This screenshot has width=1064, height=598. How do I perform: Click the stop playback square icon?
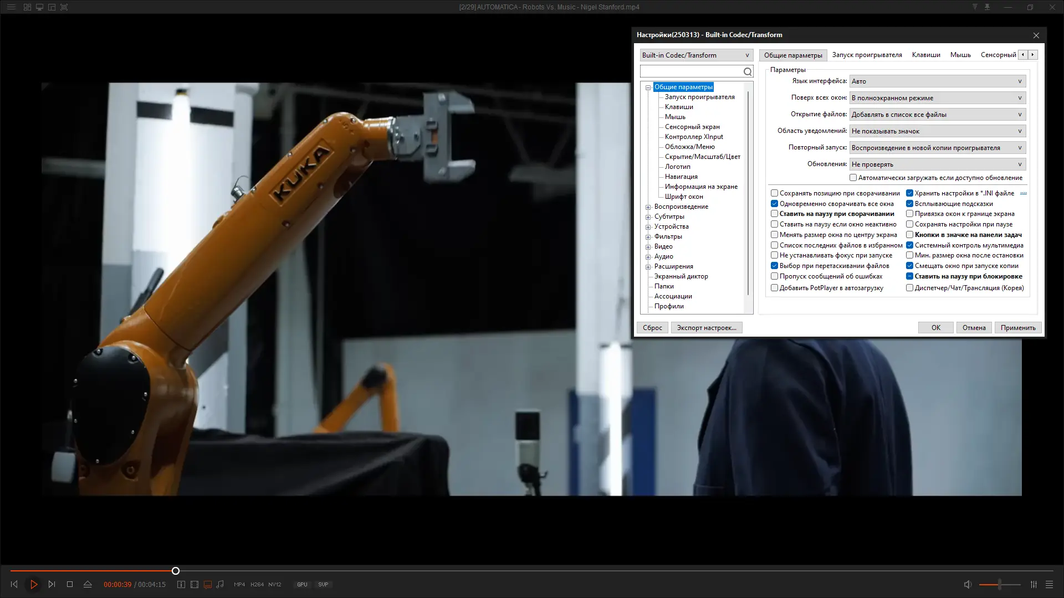[70, 584]
